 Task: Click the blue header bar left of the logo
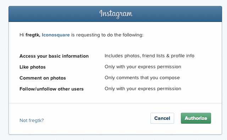click(x=54, y=14)
